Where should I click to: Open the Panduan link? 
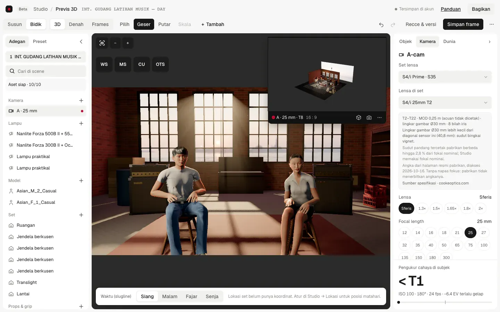[x=451, y=9]
